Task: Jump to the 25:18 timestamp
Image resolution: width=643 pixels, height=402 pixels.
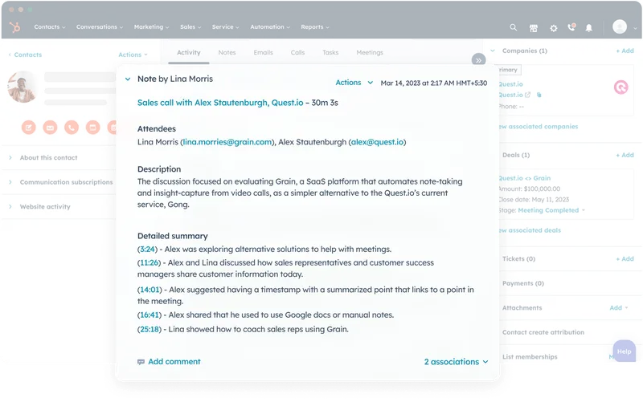Action: click(x=149, y=330)
